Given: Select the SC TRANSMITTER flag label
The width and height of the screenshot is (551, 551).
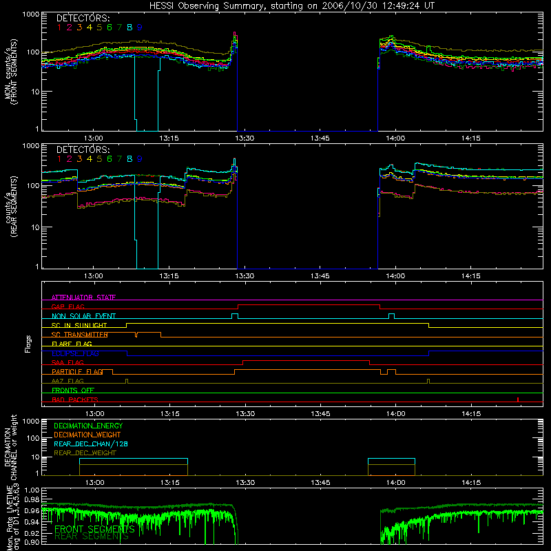Looking at the screenshot, I should pos(80,335).
